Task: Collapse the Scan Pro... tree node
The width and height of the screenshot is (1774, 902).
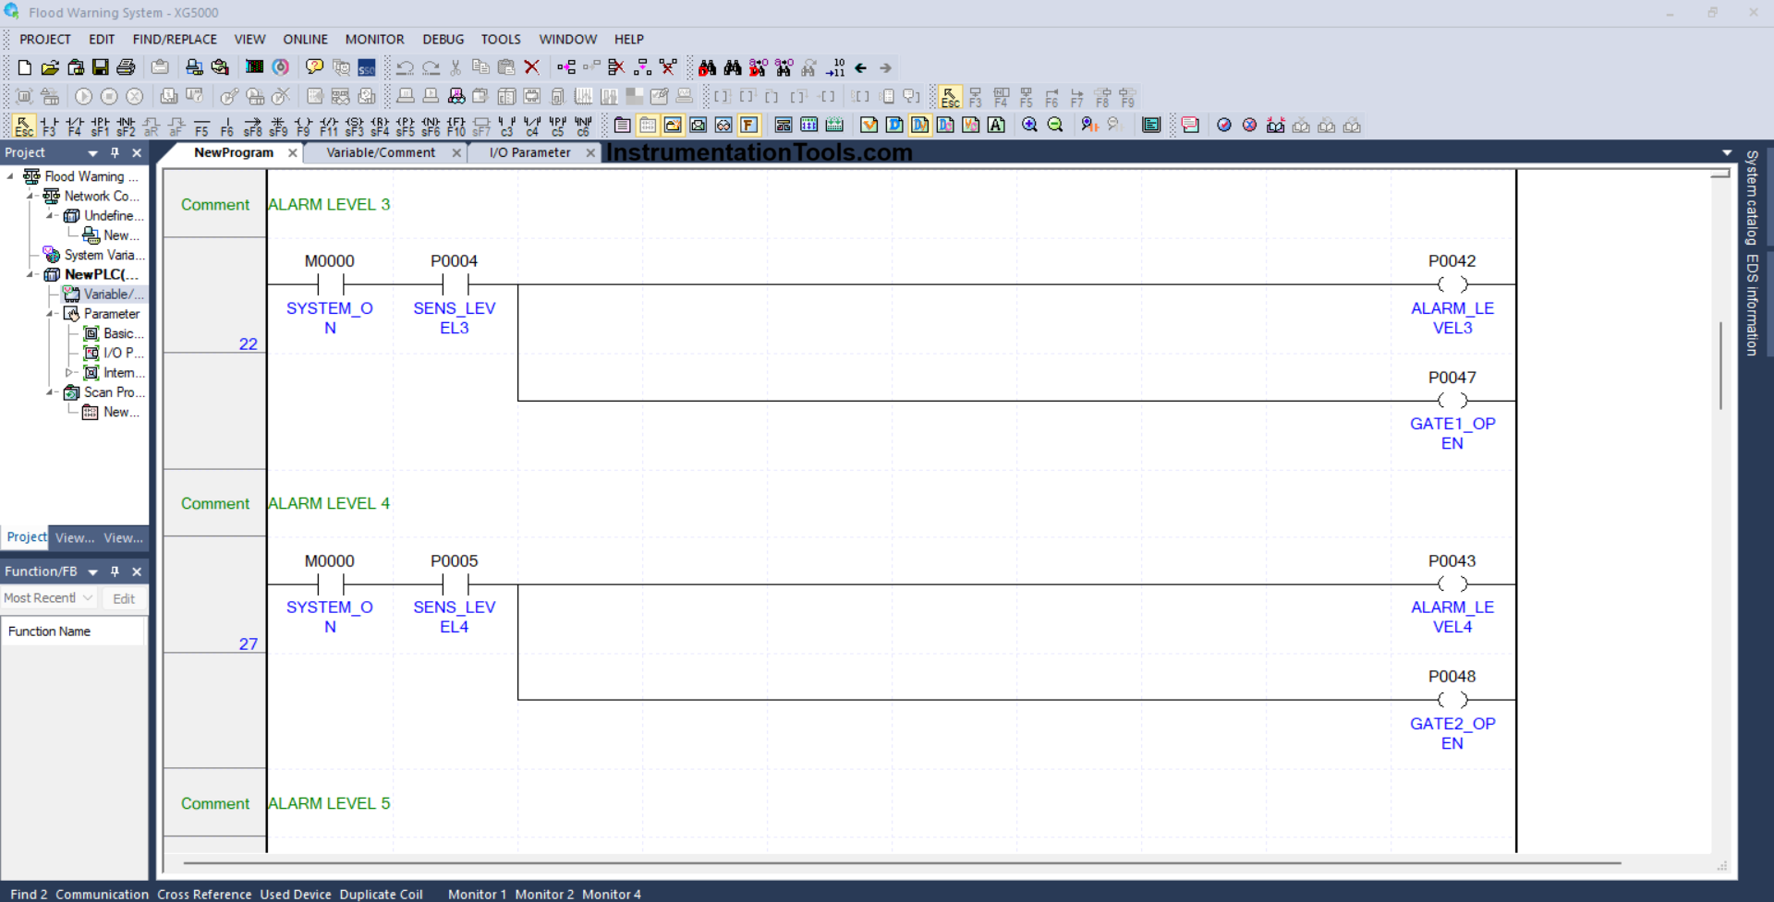Action: 50,392
